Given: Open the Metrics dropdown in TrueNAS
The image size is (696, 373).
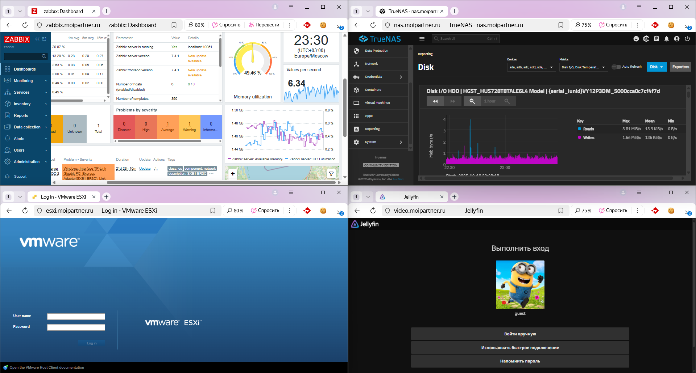Looking at the screenshot, I should (583, 67).
